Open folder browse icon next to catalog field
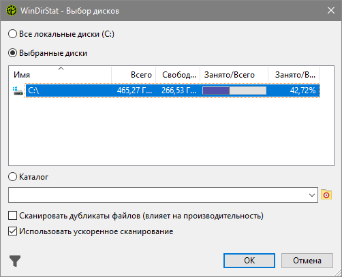Screen dimensions: 342x277 [326, 195]
